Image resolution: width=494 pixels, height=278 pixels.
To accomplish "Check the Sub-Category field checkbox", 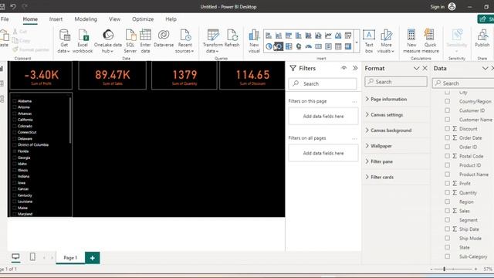I will tap(448, 256).
